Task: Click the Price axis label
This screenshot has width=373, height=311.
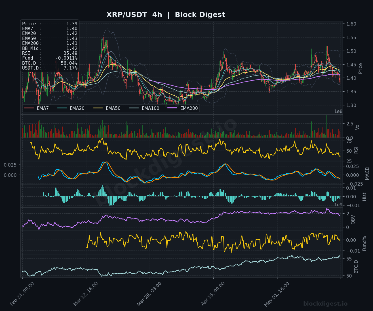Action: pos(361,68)
